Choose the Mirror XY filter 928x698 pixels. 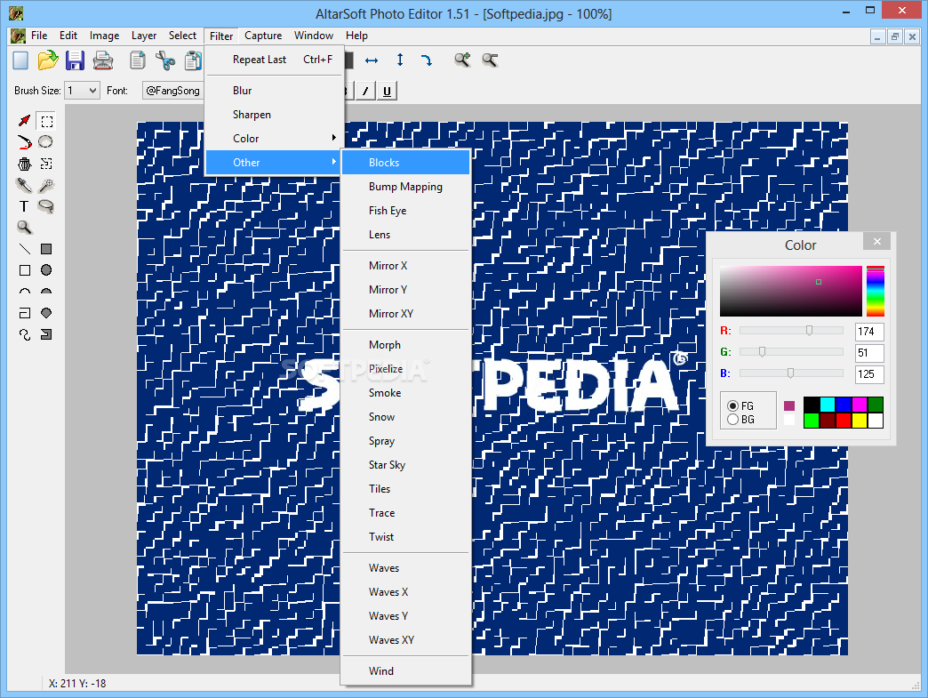406,313
